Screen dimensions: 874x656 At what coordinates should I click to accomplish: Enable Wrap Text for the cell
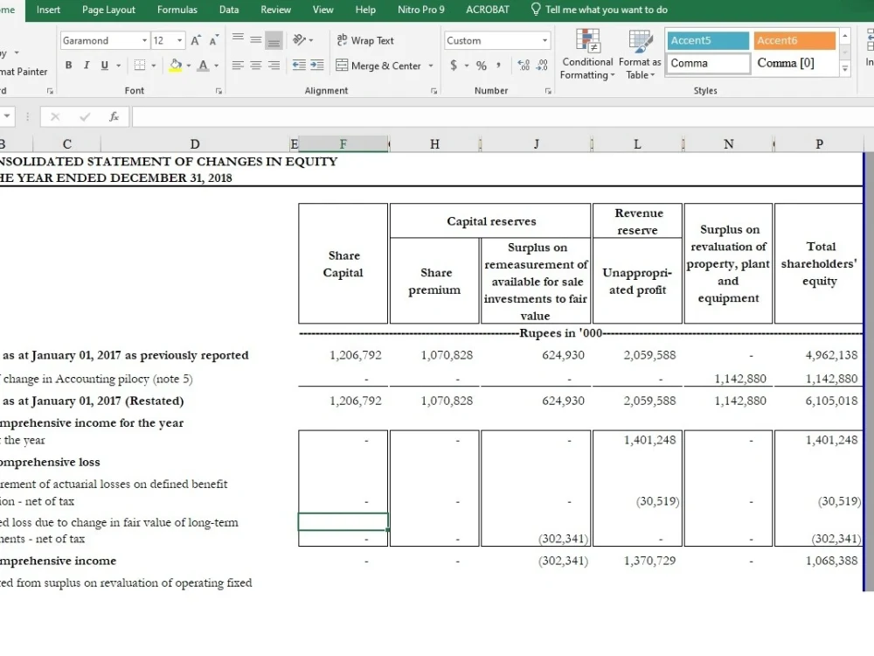pyautogui.click(x=366, y=39)
